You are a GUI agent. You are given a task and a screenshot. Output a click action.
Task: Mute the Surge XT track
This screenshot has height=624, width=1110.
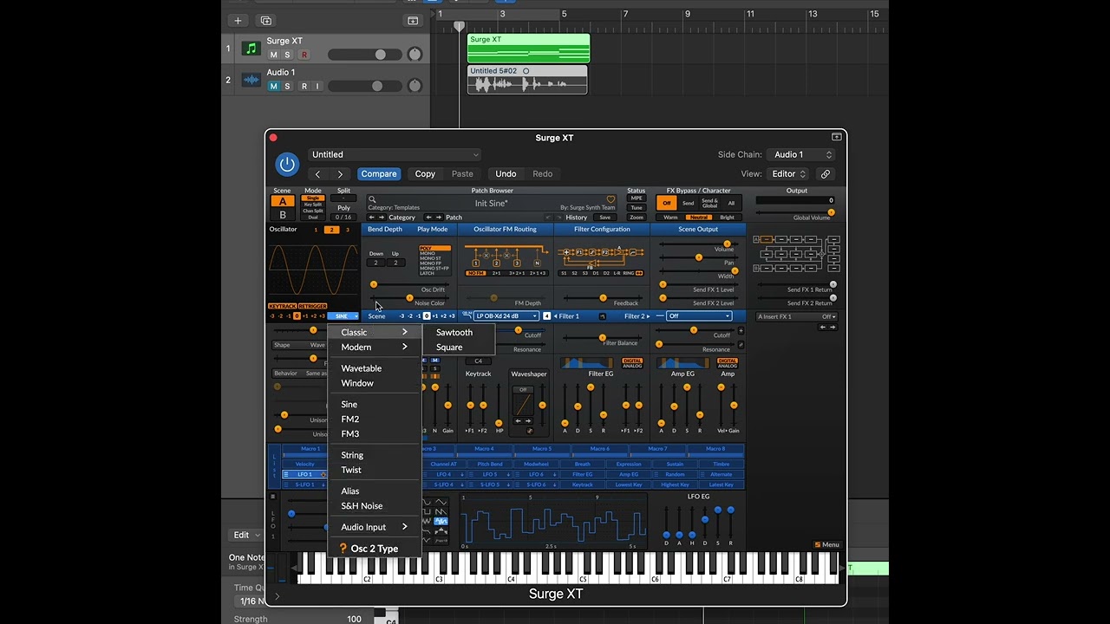pyautogui.click(x=274, y=55)
